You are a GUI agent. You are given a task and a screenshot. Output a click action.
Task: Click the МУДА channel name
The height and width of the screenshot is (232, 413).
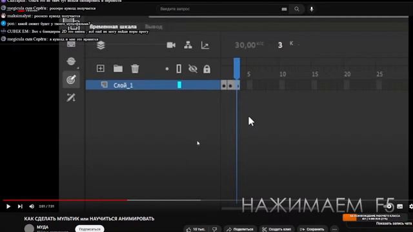[x=43, y=227]
